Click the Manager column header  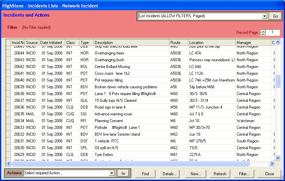(253, 43)
